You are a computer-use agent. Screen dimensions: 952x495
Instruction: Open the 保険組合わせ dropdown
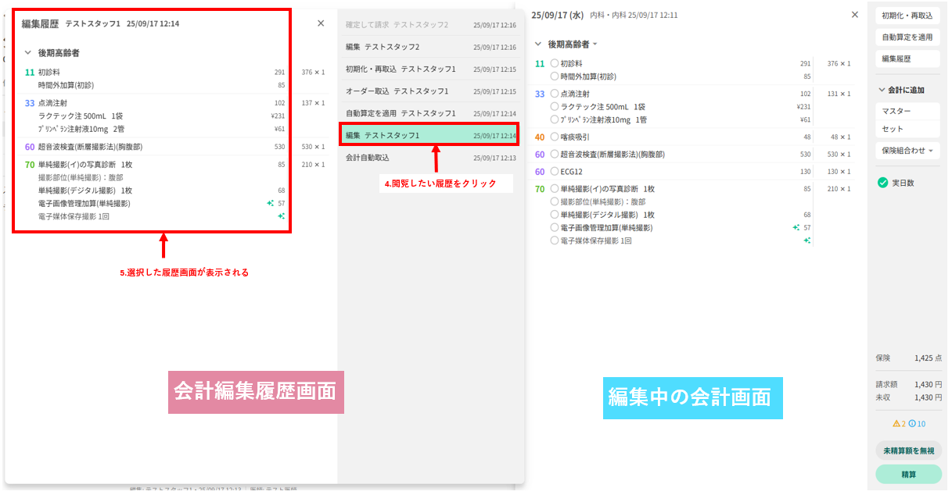tap(907, 151)
